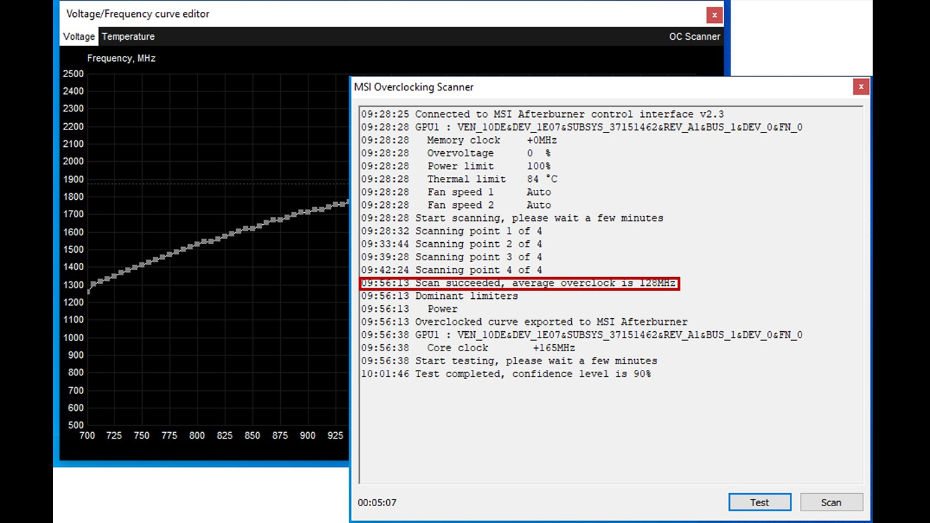
Task: Click the dotted horizontal line in graph
Action: (218, 184)
